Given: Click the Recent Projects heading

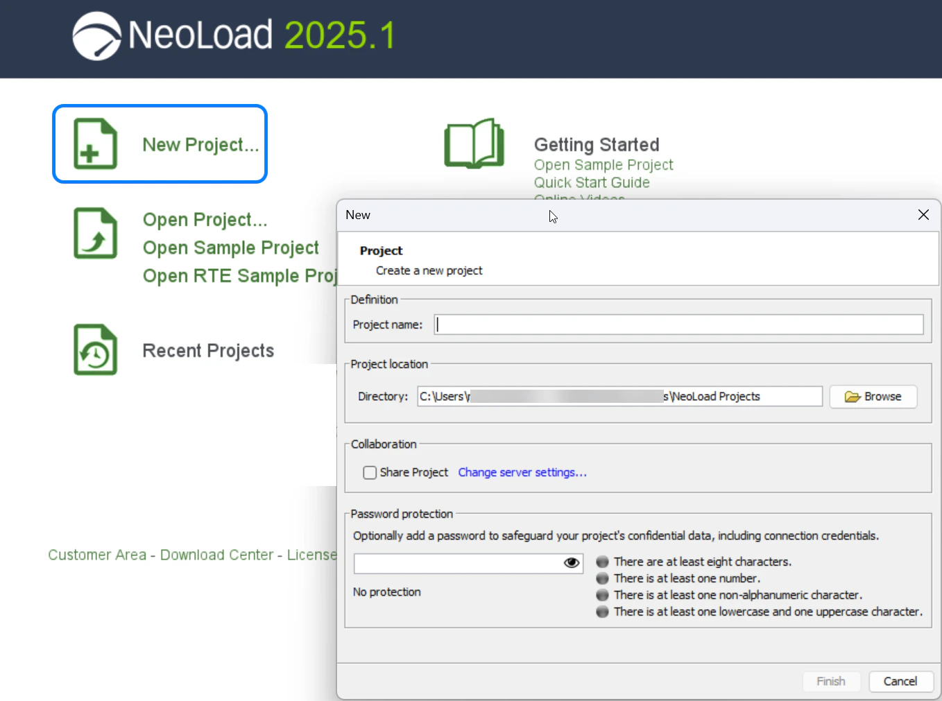Looking at the screenshot, I should click(x=208, y=351).
